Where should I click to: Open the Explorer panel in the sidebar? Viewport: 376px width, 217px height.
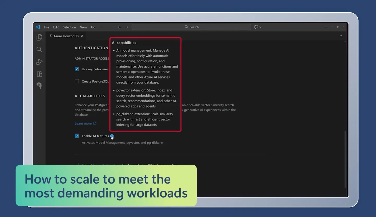[x=39, y=37]
